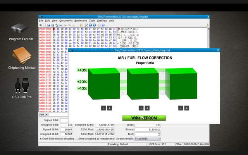Decrease the middle bar with minus button

coord(141,108)
